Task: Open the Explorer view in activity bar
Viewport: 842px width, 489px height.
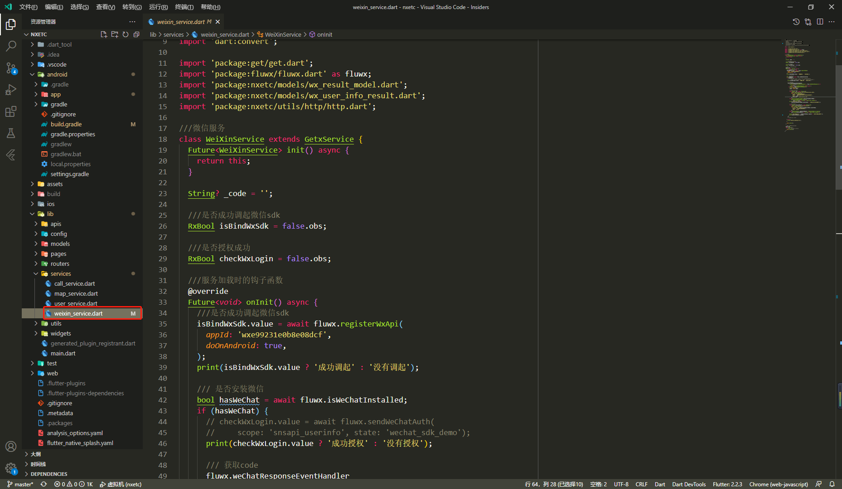Action: point(11,24)
